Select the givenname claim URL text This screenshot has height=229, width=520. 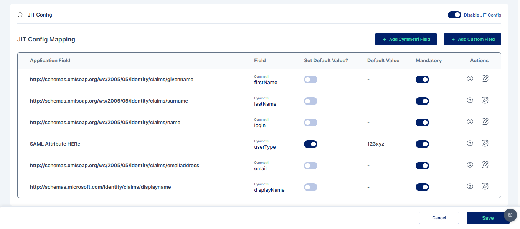(x=112, y=80)
